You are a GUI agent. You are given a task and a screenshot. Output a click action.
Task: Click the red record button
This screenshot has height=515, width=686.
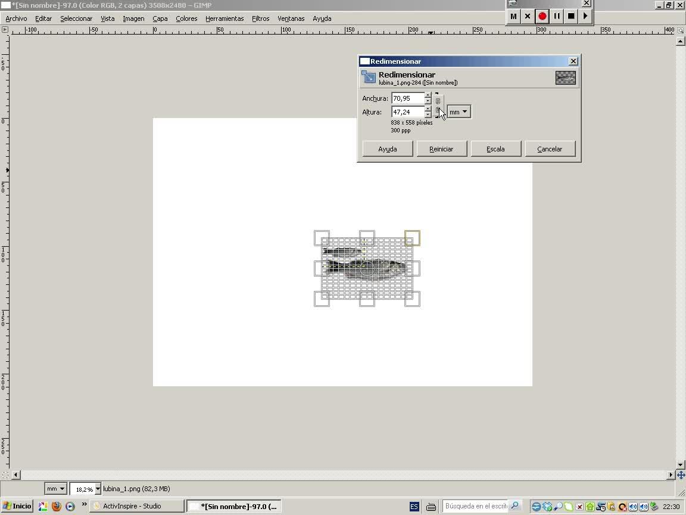click(x=542, y=16)
